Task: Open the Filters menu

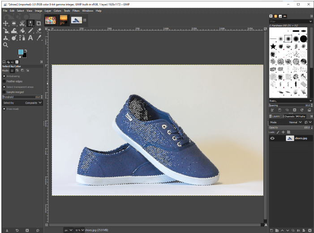Action: [76, 11]
